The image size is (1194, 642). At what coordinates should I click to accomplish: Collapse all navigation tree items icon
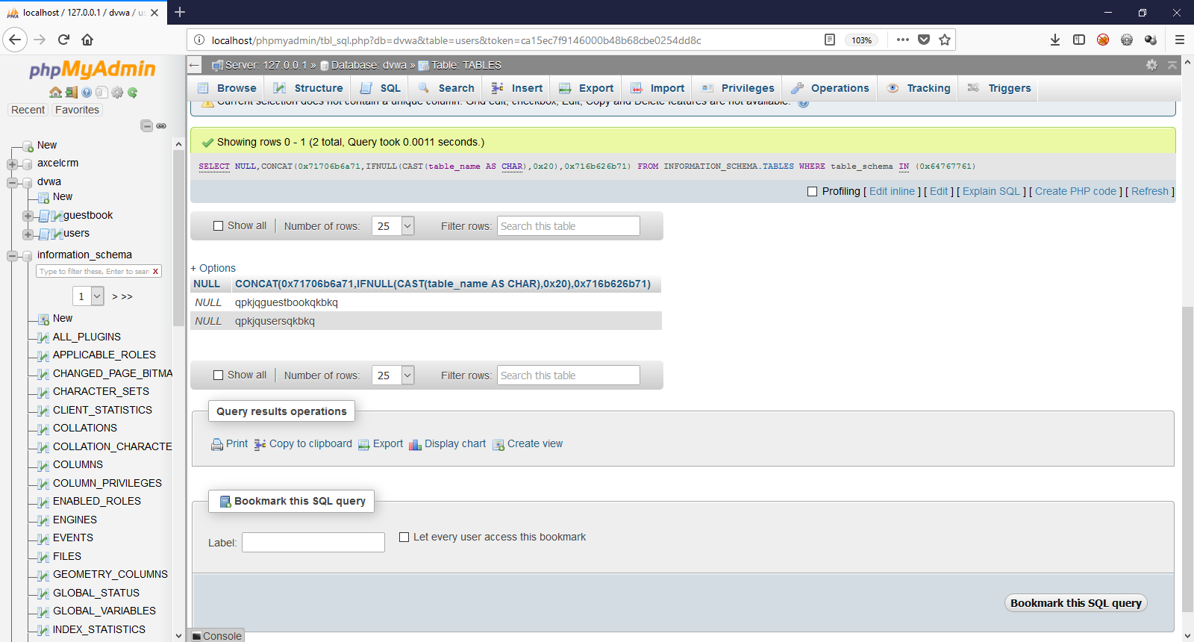pos(146,125)
